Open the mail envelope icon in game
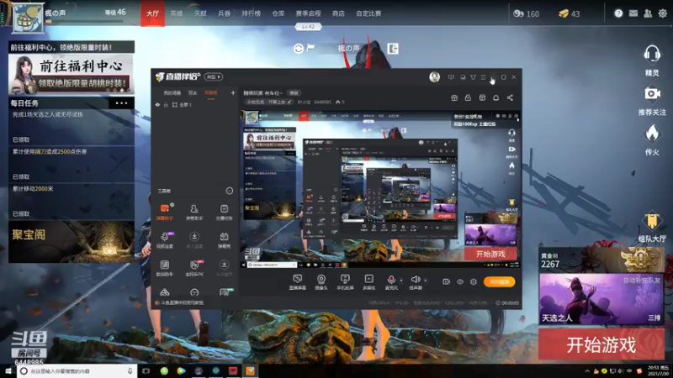Image resolution: width=673 pixels, height=378 pixels. click(x=633, y=13)
